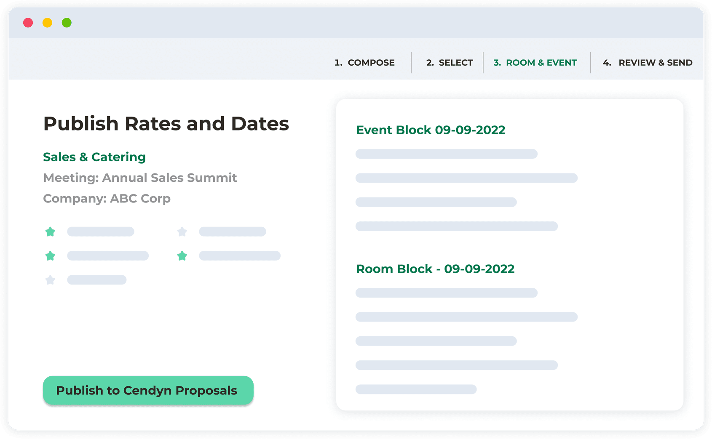Toggle the second green star in the left column
Screen dimensions: 712x439
[x=50, y=255]
